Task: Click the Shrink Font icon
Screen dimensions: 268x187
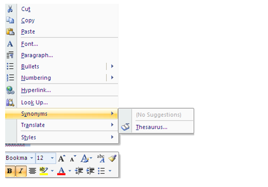Action: pyautogui.click(x=73, y=158)
